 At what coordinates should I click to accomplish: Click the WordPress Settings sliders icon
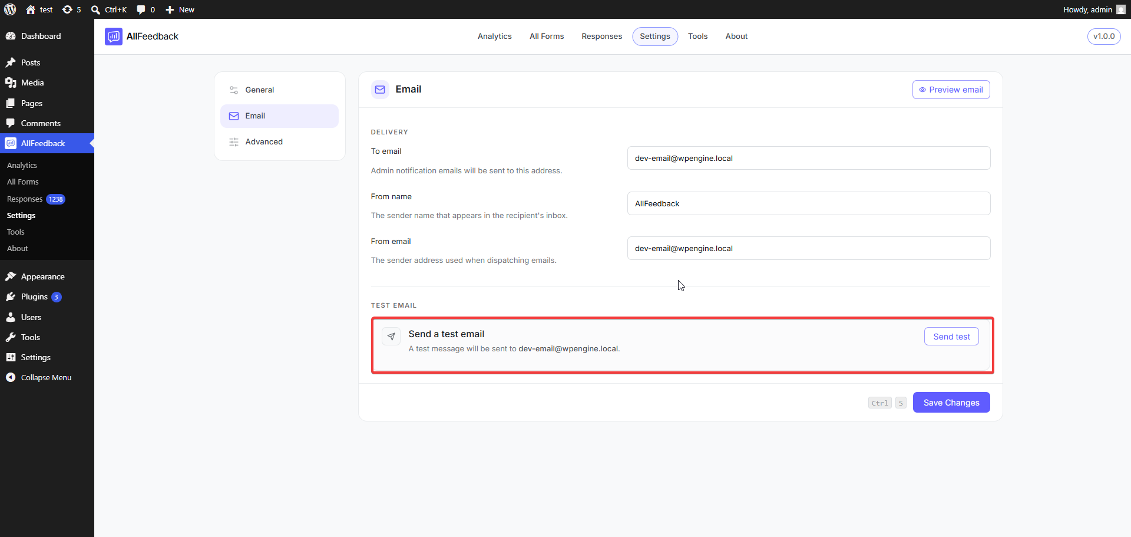11,357
